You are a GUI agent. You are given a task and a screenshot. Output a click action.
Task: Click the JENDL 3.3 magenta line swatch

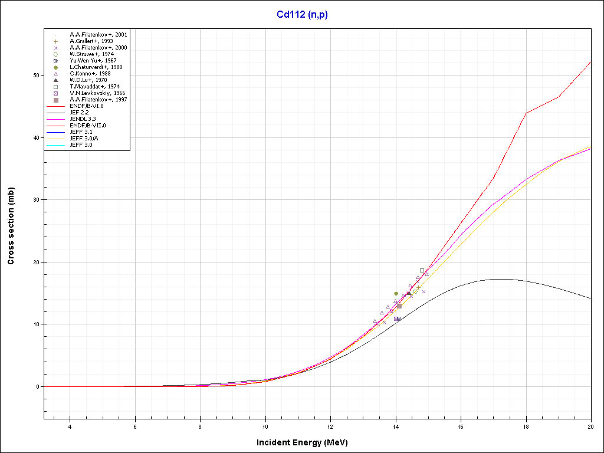55,119
